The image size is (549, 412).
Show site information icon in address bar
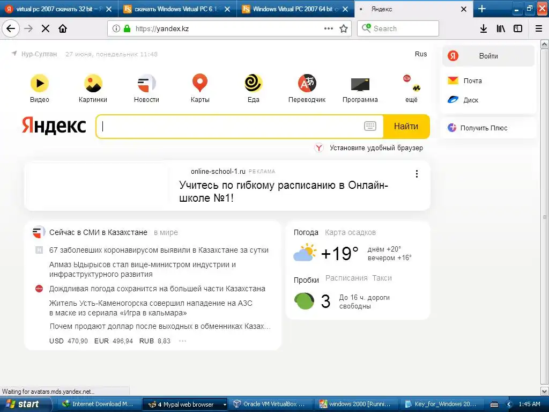(116, 28)
